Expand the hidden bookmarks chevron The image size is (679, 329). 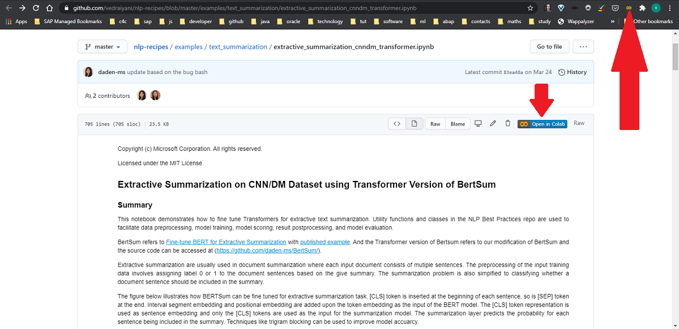(613, 21)
